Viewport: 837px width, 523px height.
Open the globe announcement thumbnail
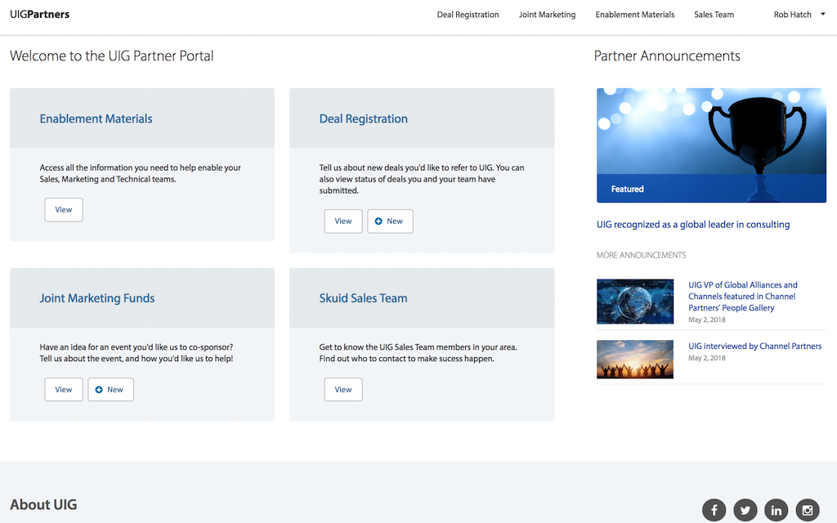635,302
